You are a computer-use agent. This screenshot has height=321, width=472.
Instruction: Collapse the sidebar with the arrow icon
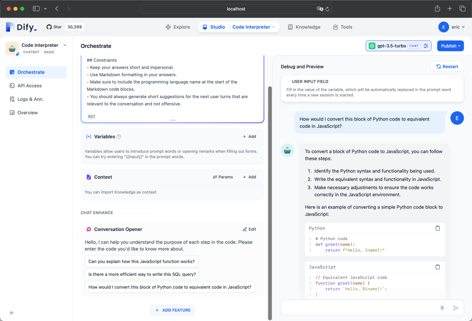(x=12, y=313)
